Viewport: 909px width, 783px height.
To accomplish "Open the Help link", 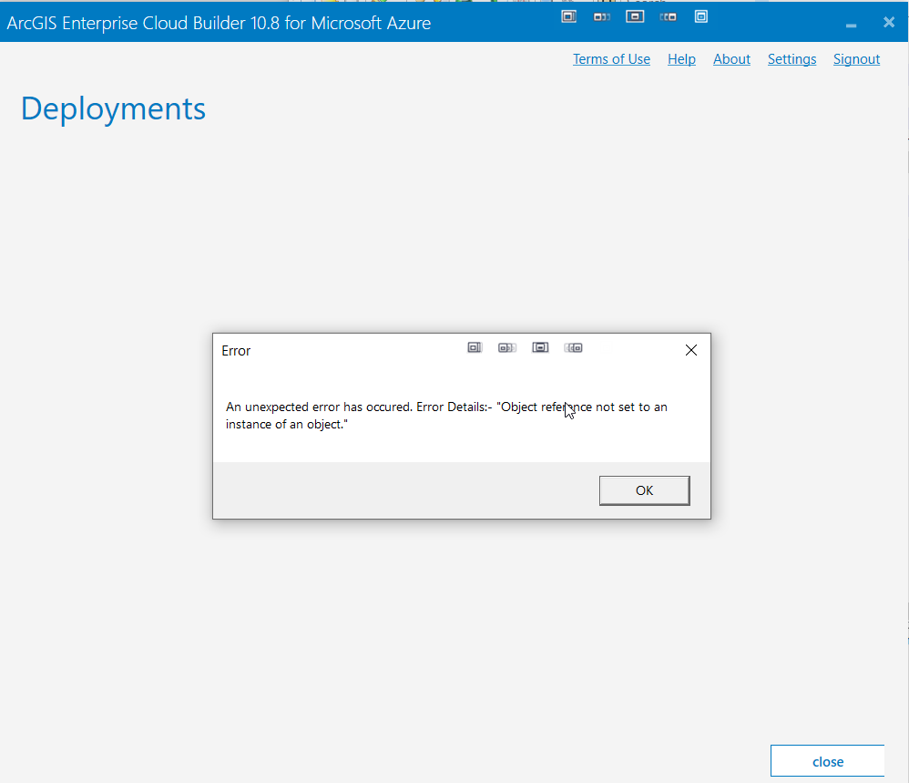I will (x=681, y=59).
